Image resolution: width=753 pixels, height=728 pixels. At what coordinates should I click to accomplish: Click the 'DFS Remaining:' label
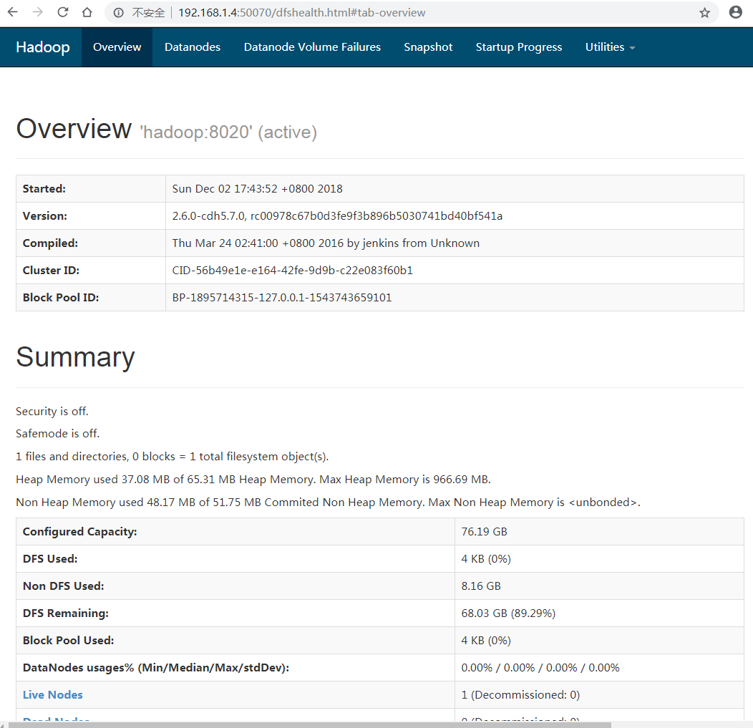pyautogui.click(x=66, y=613)
